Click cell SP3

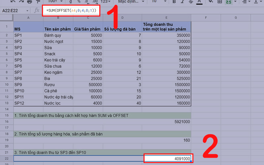28,48
